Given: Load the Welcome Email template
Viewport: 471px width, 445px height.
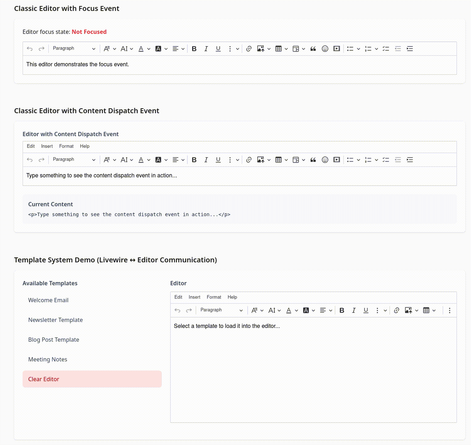Looking at the screenshot, I should [48, 300].
